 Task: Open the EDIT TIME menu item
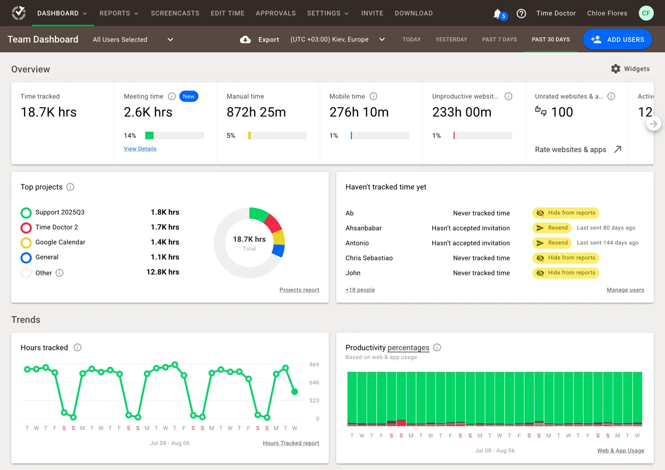pos(228,13)
